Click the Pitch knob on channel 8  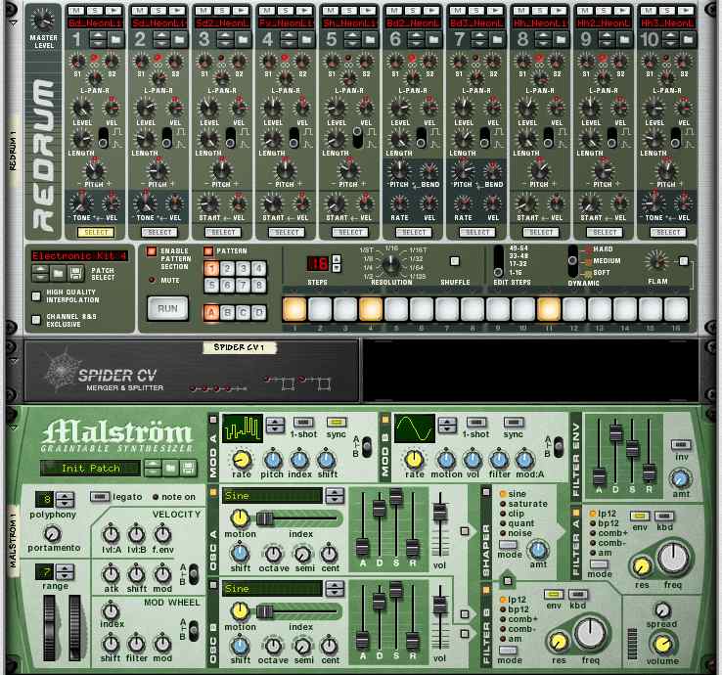539,170
